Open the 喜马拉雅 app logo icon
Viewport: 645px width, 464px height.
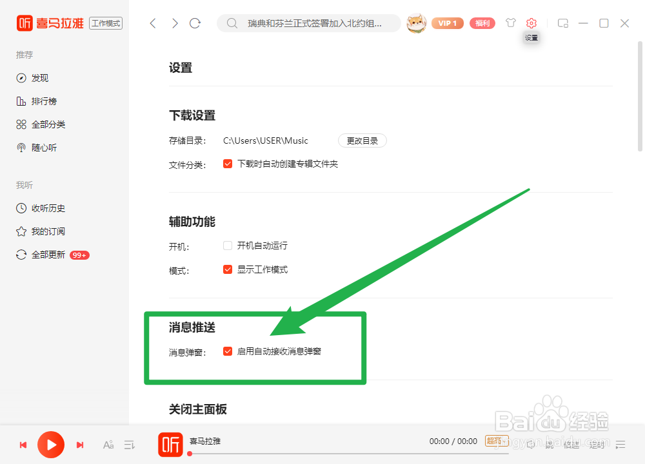[26, 23]
